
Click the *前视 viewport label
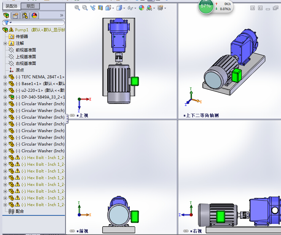[x=82, y=231]
